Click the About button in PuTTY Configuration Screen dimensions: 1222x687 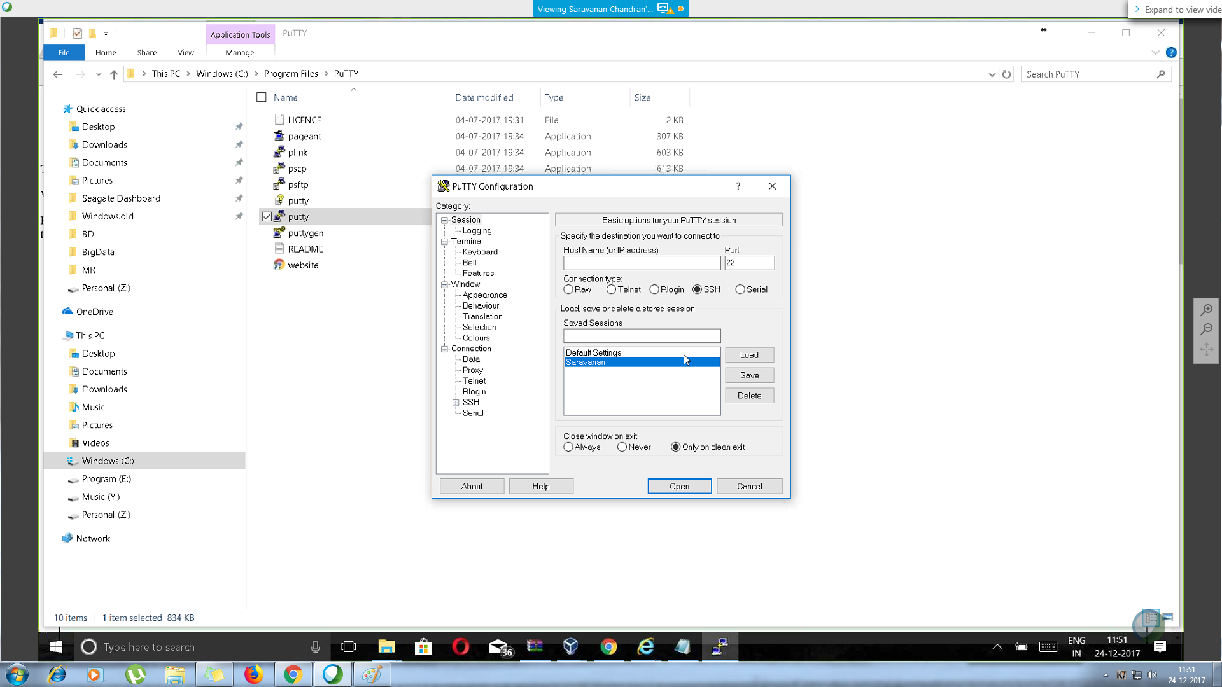tap(471, 485)
